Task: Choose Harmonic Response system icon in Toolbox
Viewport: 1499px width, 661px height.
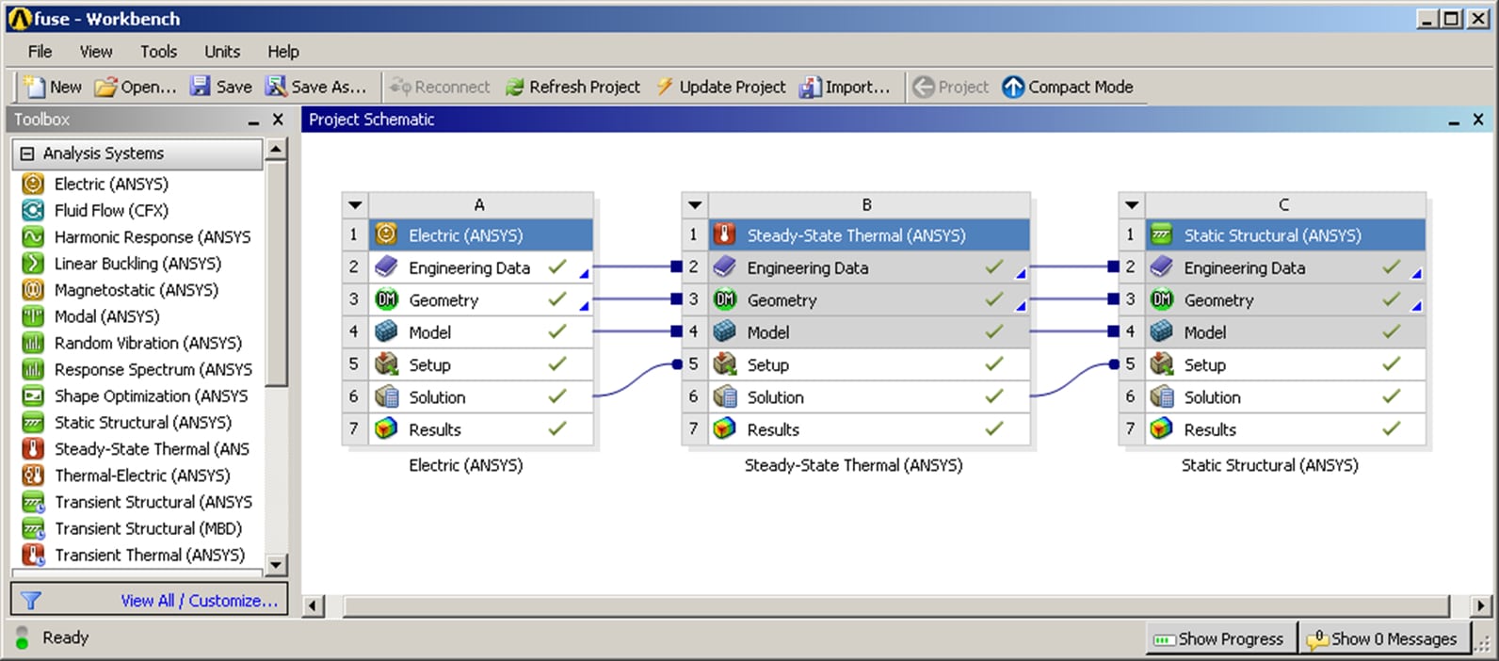Action: pos(33,236)
